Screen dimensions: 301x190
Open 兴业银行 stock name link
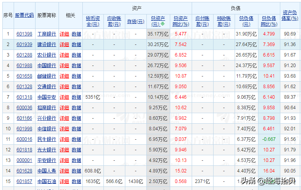[46, 118]
